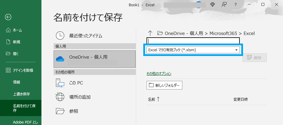The height and width of the screenshot is (125, 283).
Task: Select 名前を付けて保存 in the sidebar
Action: click(x=21, y=108)
